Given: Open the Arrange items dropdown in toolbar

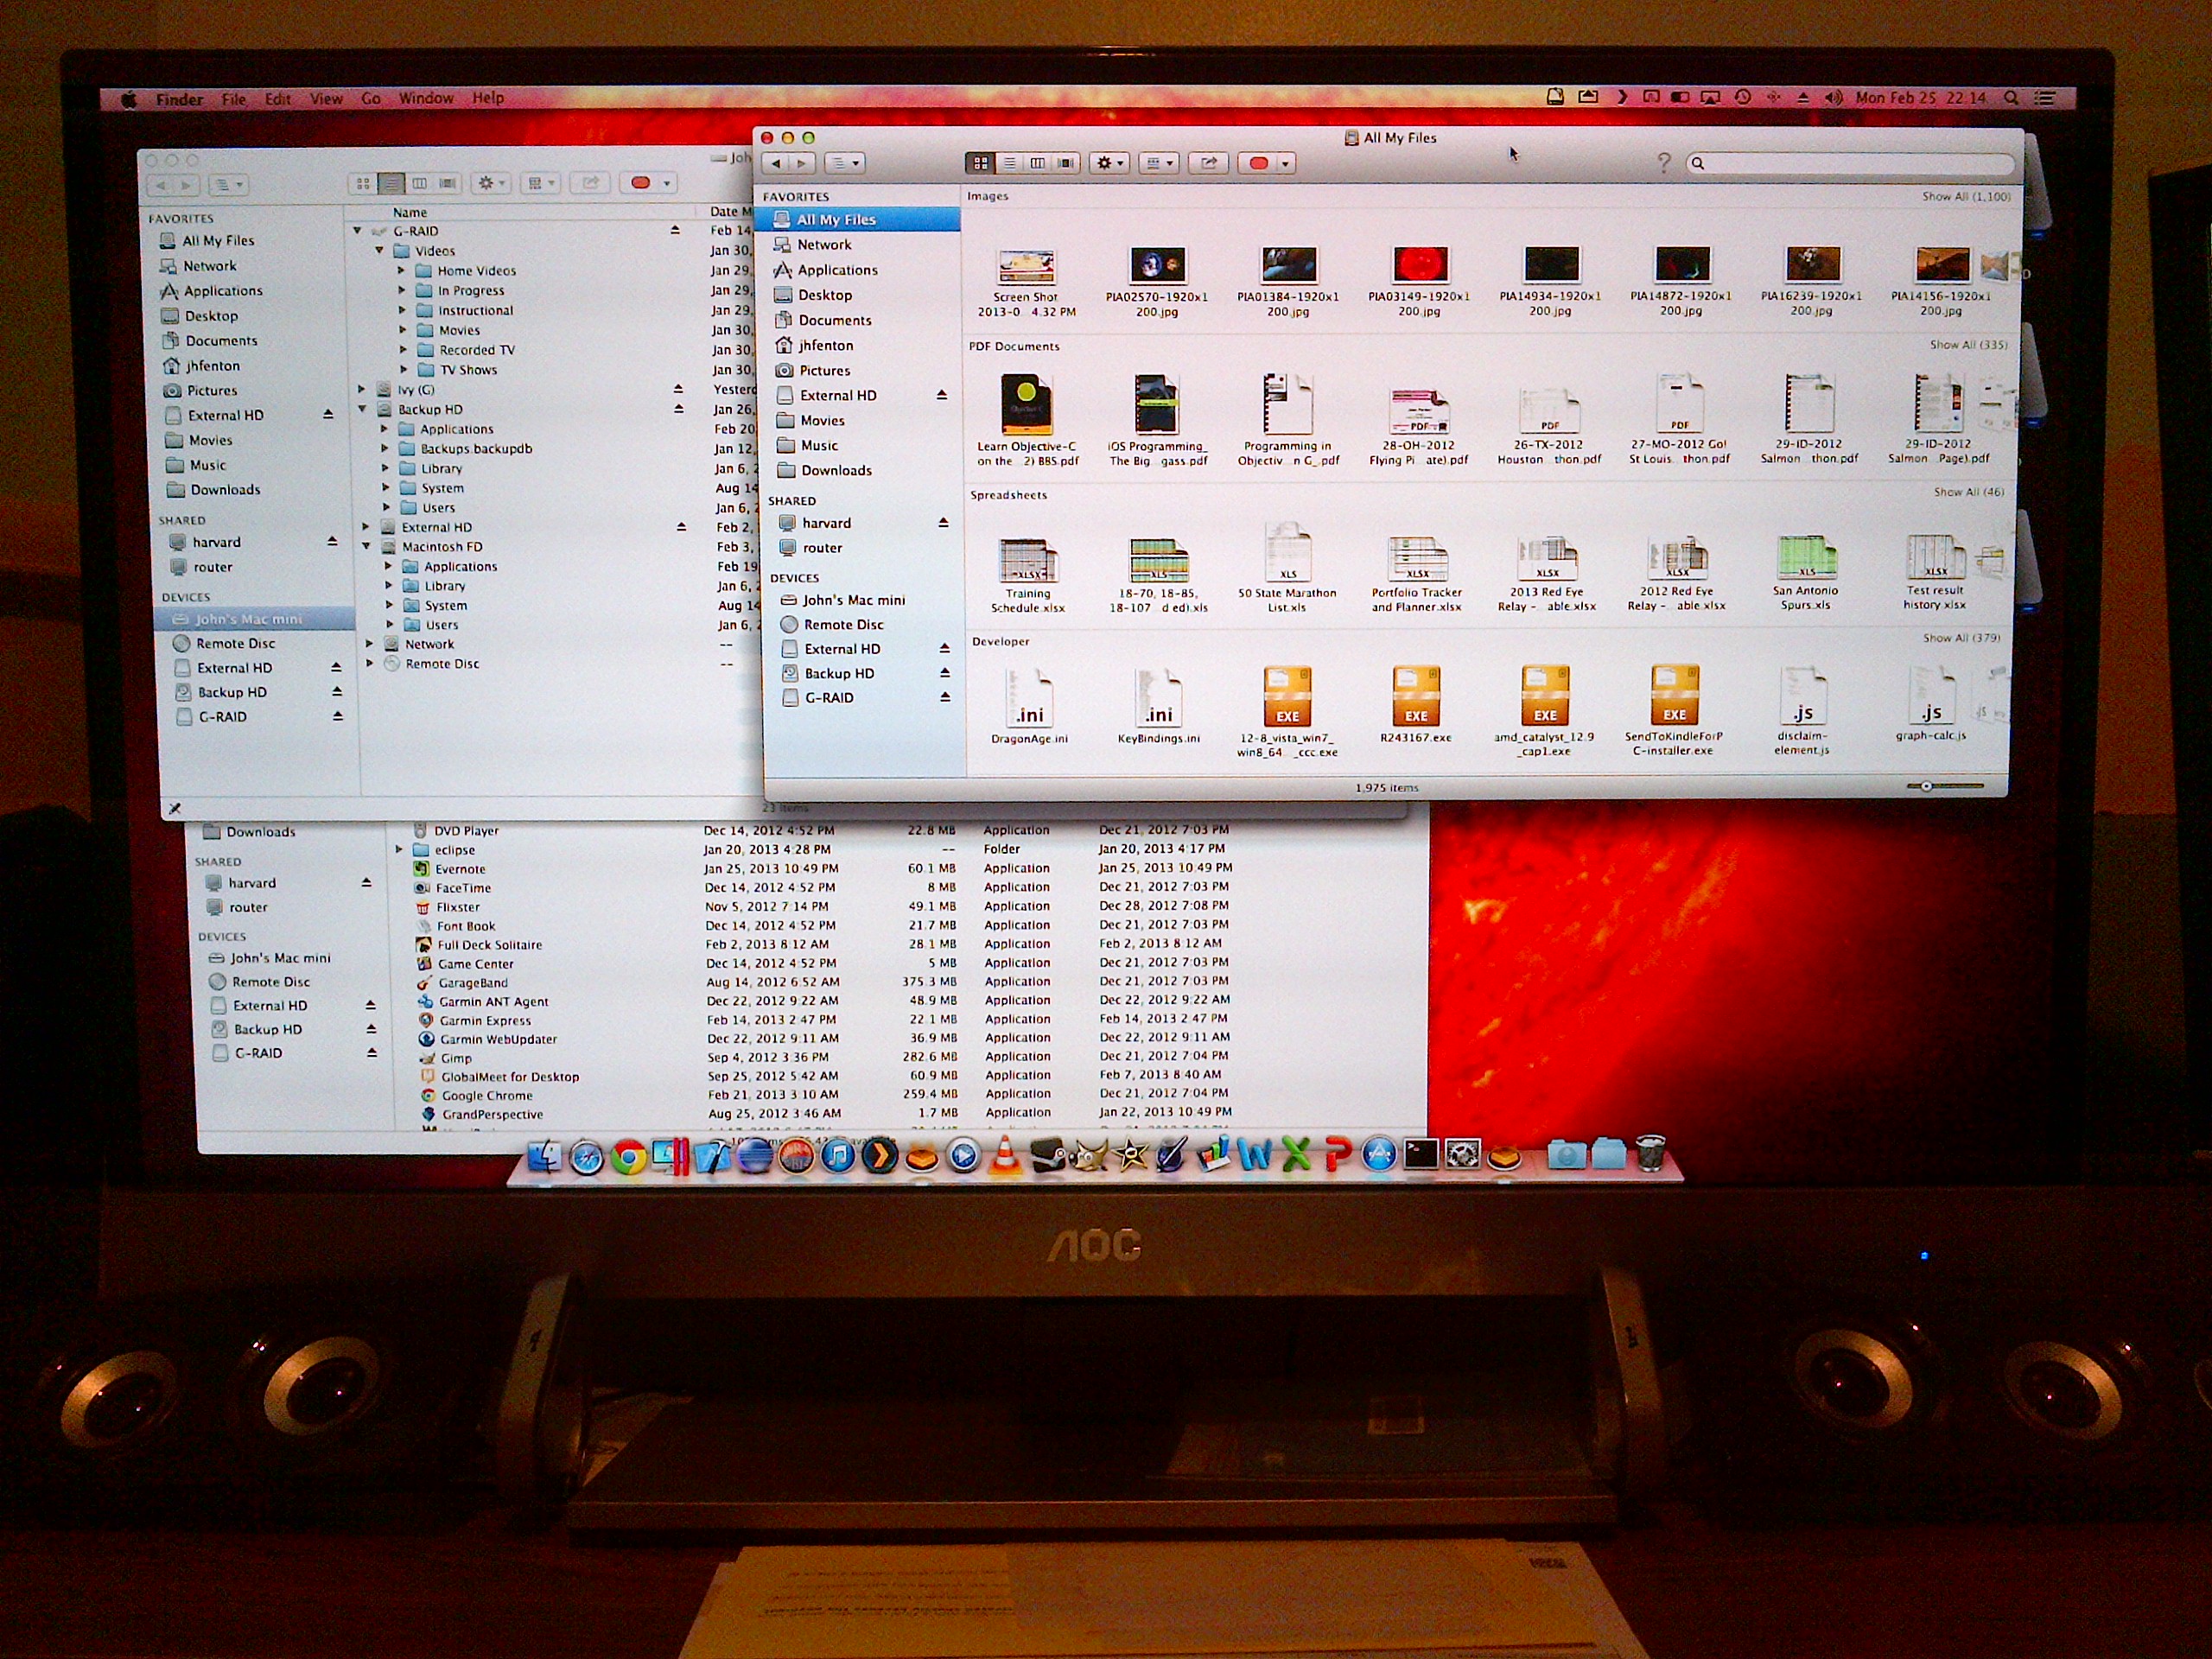Looking at the screenshot, I should 1160,163.
